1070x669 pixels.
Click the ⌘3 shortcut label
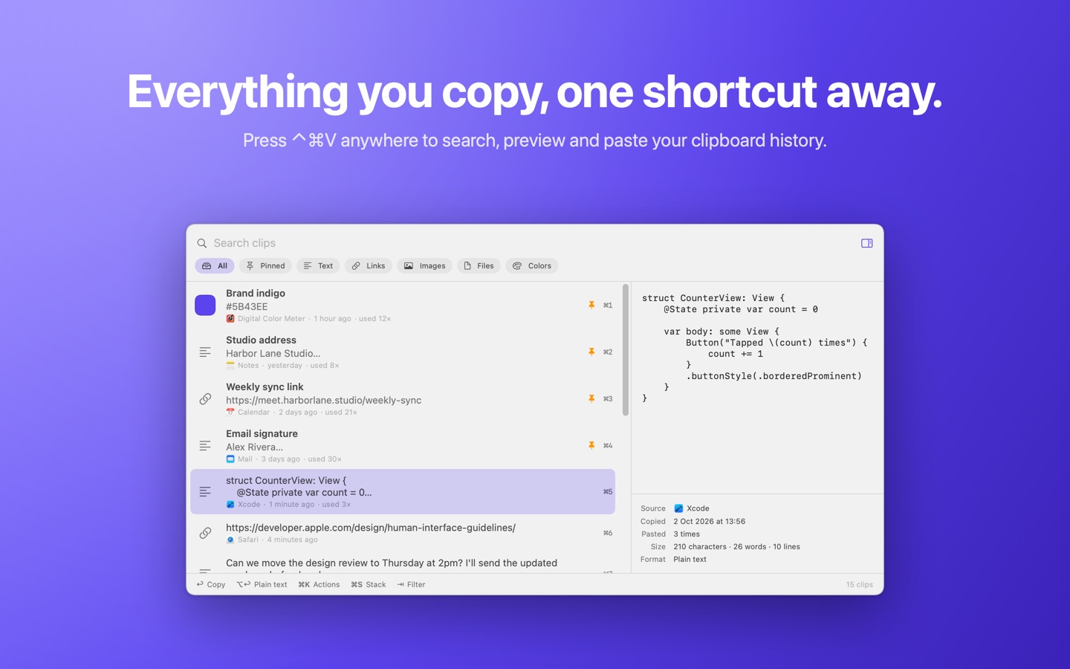pyautogui.click(x=608, y=398)
